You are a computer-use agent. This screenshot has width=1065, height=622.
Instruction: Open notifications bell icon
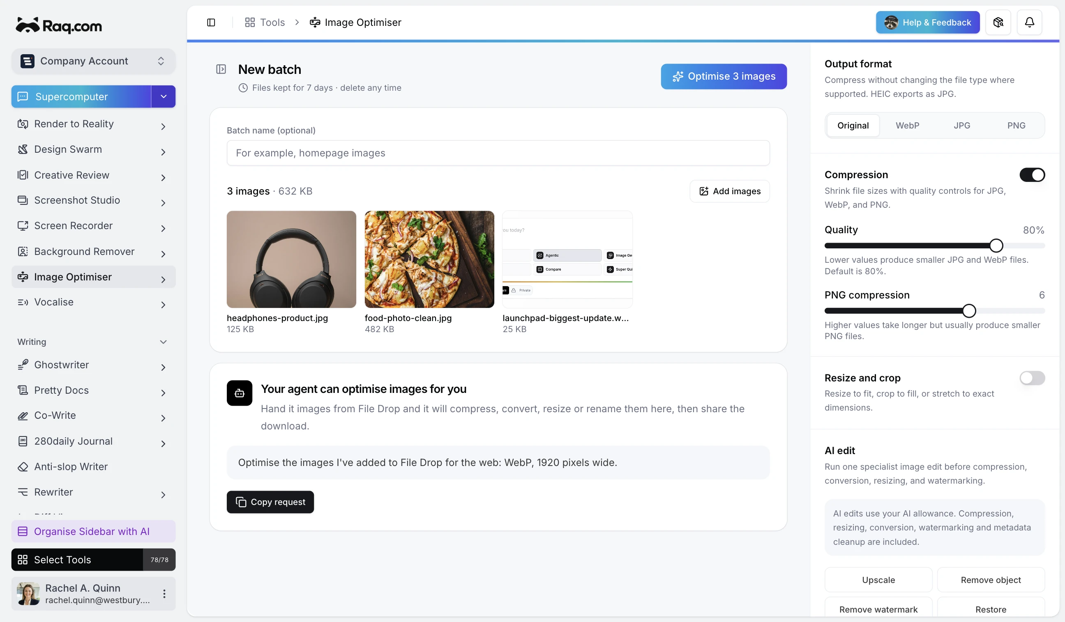point(1029,23)
